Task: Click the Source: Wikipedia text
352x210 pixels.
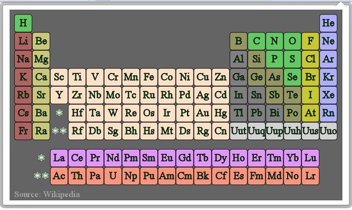Action: coord(47,194)
